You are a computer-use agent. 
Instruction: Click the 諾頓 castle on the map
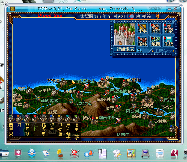coord(145,116)
